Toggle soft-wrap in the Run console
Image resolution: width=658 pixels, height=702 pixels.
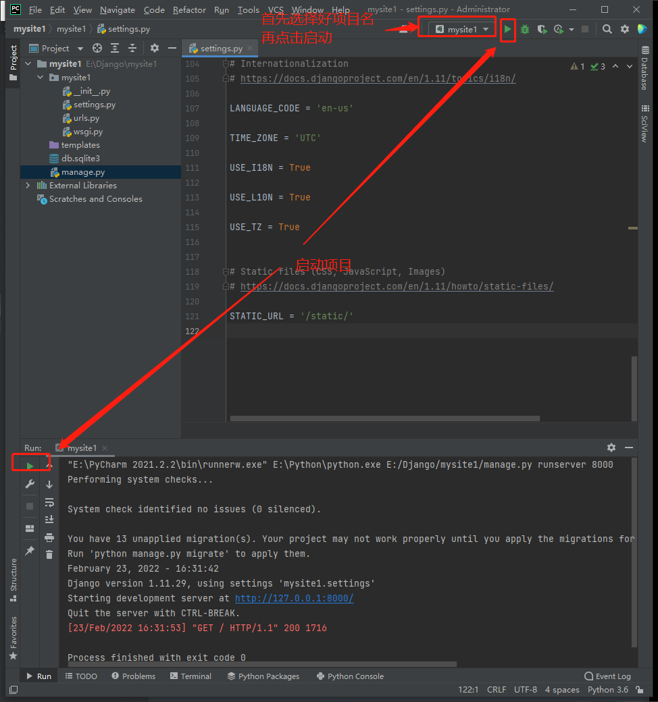point(49,502)
